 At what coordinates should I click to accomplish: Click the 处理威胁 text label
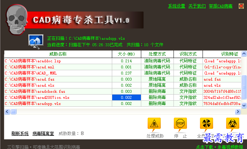click(155, 136)
